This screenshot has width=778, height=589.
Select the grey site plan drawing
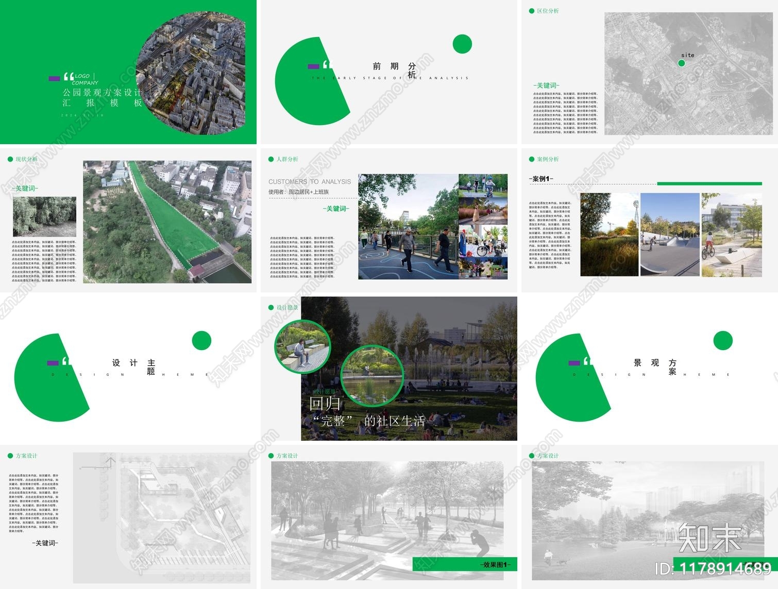161,518
